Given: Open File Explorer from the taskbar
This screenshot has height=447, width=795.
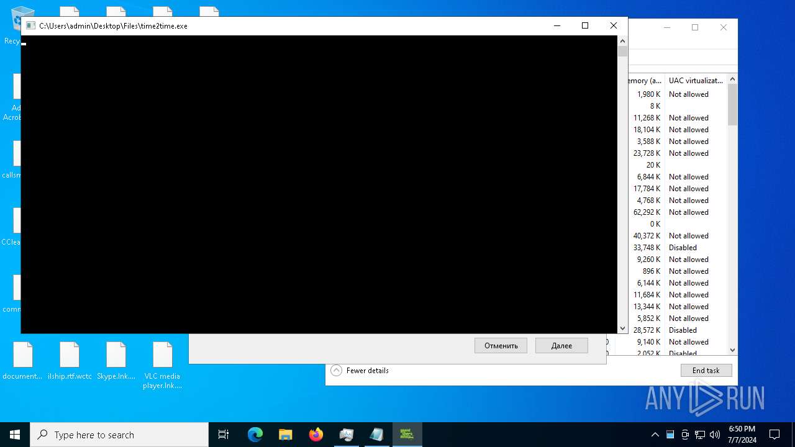Looking at the screenshot, I should [x=285, y=435].
